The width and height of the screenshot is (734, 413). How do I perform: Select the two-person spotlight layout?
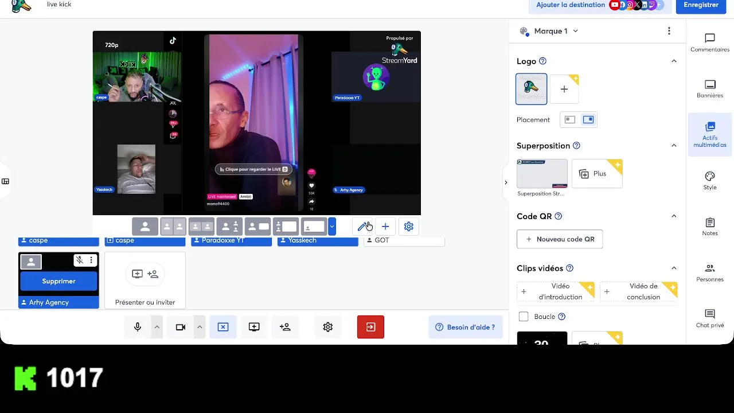(x=229, y=227)
